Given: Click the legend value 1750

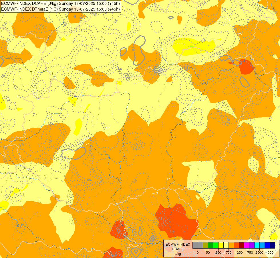Looking at the screenshot, I should coord(249,253).
